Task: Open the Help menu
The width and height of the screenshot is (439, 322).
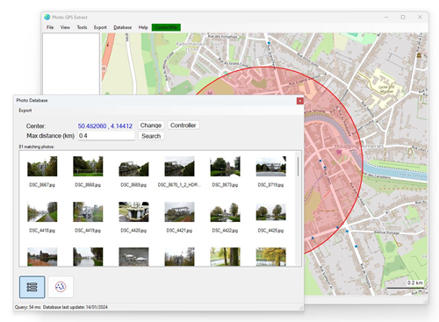Action: click(x=143, y=27)
